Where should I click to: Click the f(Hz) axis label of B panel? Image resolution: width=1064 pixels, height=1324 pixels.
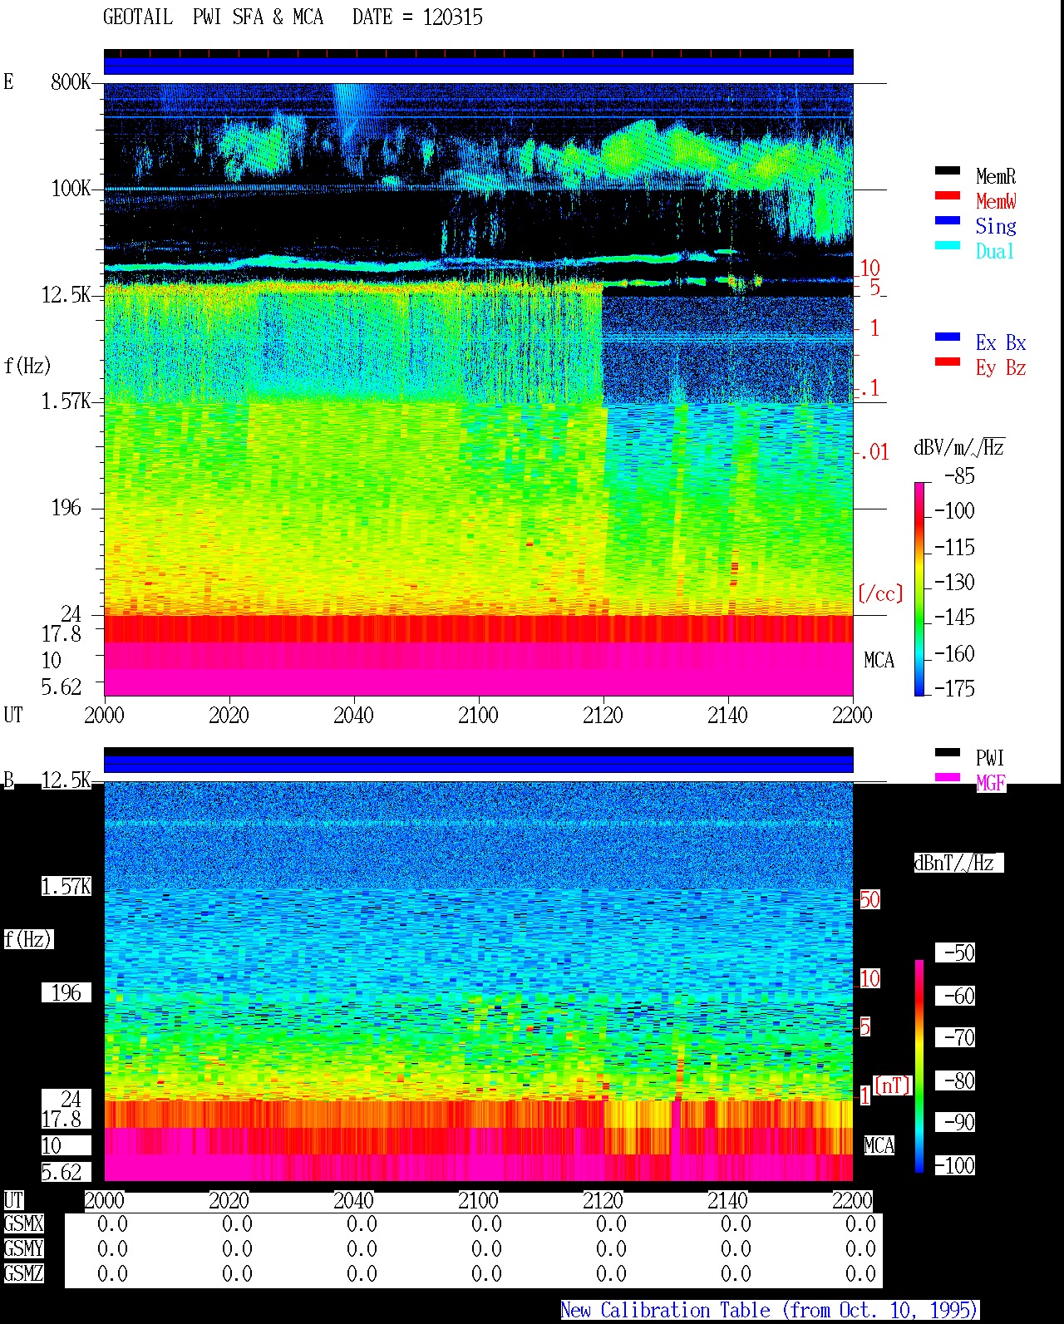point(27,939)
